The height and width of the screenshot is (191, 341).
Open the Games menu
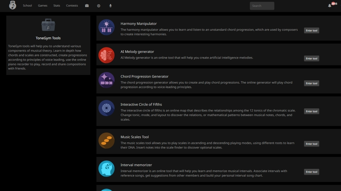(x=43, y=6)
